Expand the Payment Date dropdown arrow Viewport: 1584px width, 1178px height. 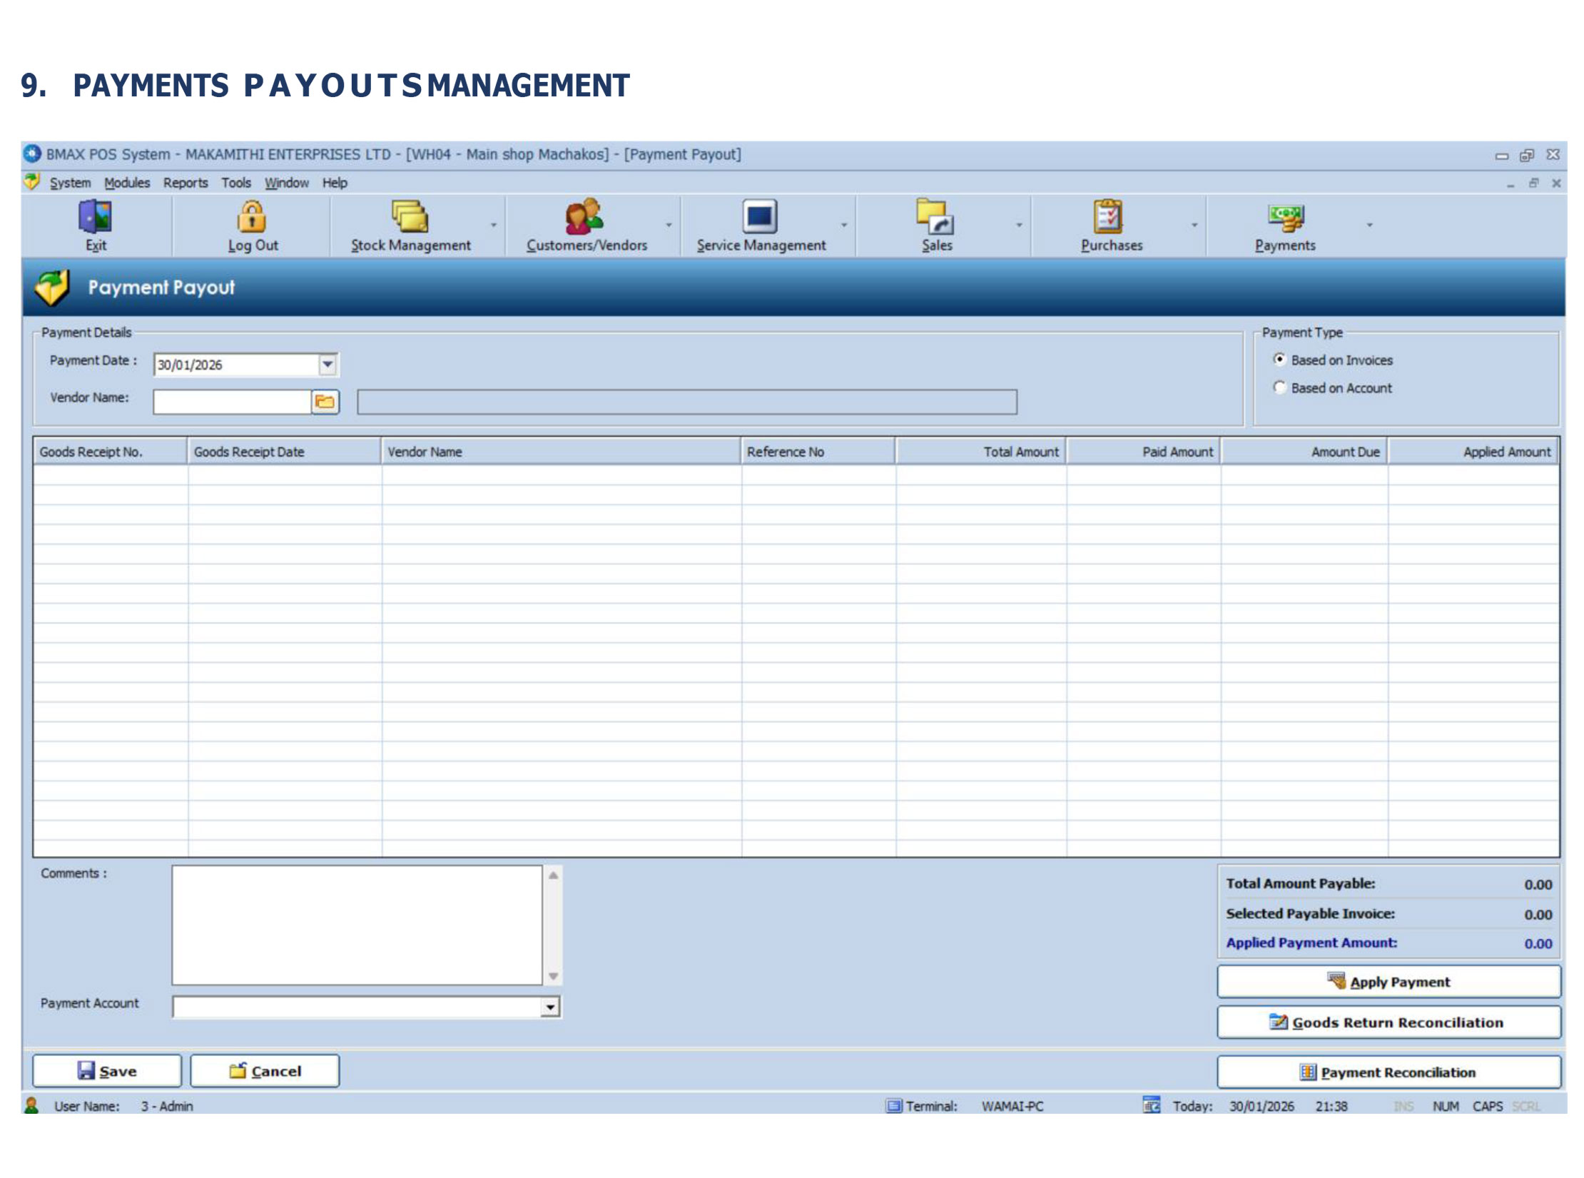(328, 365)
